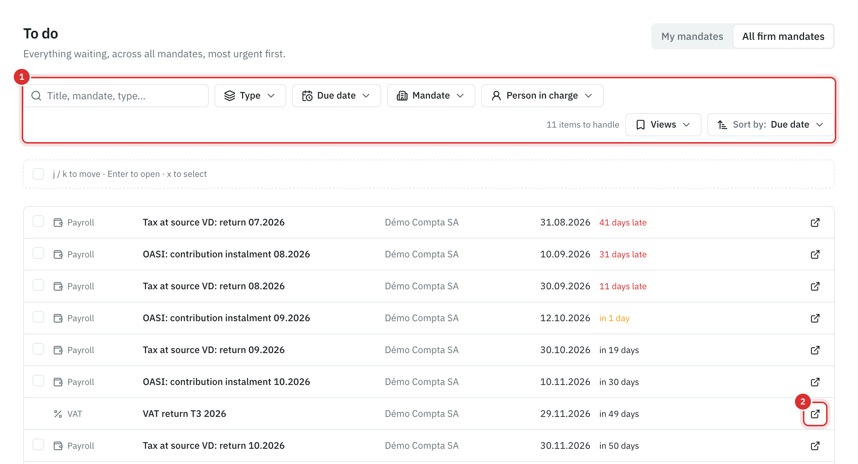This screenshot has width=858, height=464.
Task: Click the Payroll wallet icon in the 11 days late row
Action: point(58,286)
